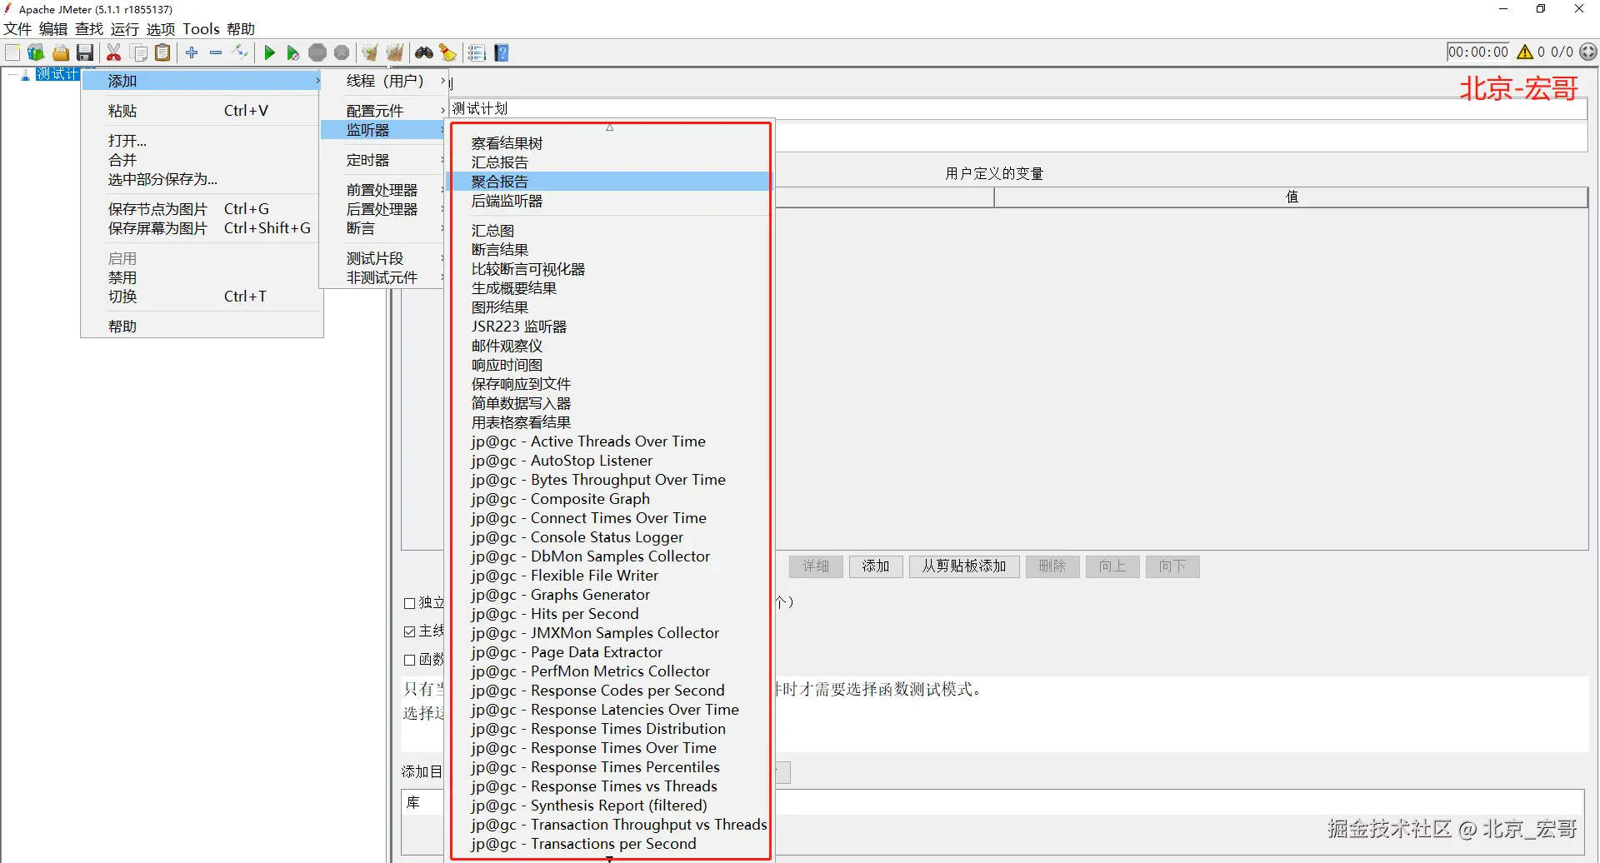Select 察看结果树 listener
Screen dimensions: 1600x863
pyautogui.click(x=609, y=143)
